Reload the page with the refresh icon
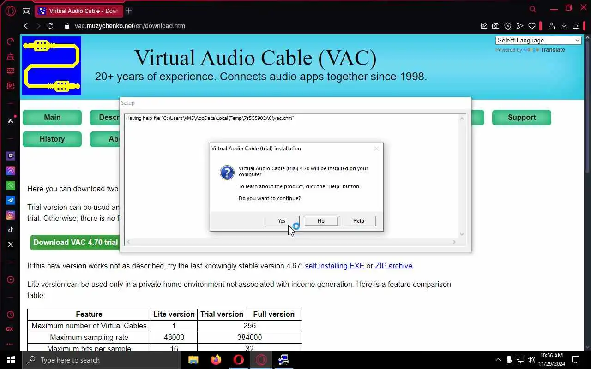 click(x=50, y=26)
